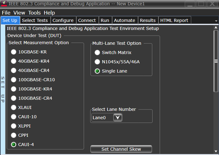Enable Switch Matrix multi-lane option
The height and width of the screenshot is (155, 219).
click(x=97, y=52)
